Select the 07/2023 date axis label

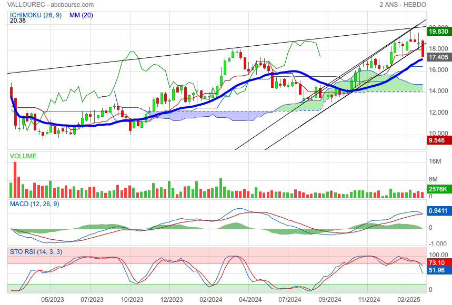pos(92,300)
